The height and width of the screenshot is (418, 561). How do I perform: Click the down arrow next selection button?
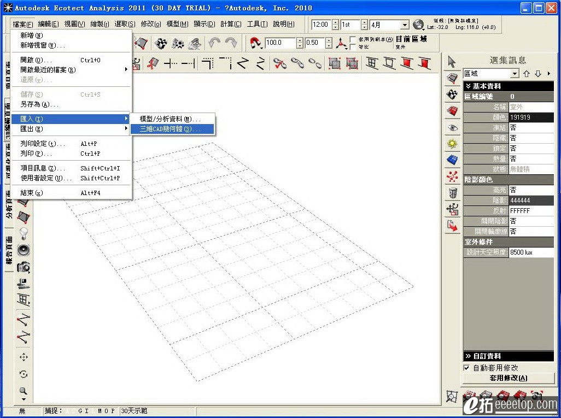(x=537, y=74)
